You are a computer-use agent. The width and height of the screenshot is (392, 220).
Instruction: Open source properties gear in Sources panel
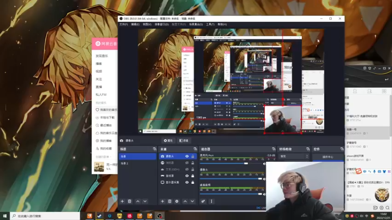click(x=177, y=201)
